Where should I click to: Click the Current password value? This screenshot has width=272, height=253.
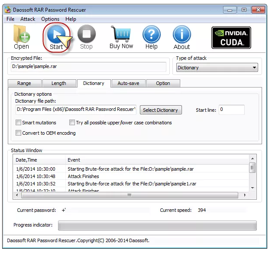[x=64, y=210]
